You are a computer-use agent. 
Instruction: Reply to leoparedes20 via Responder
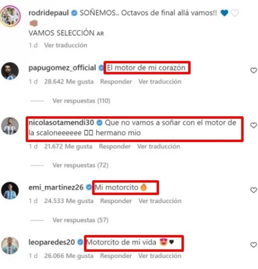click(x=116, y=256)
